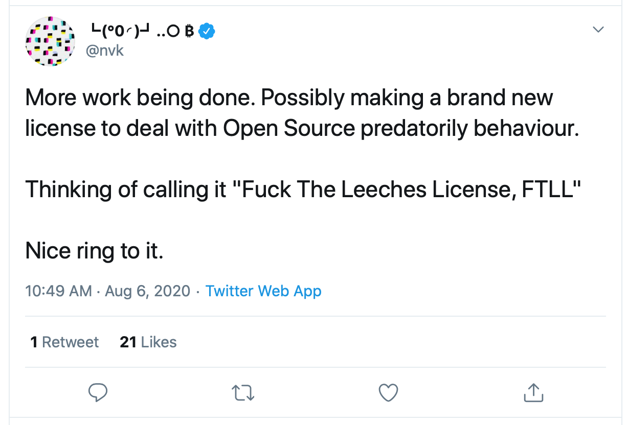
Task: Expand the tweet options chevron
Action: point(598,30)
